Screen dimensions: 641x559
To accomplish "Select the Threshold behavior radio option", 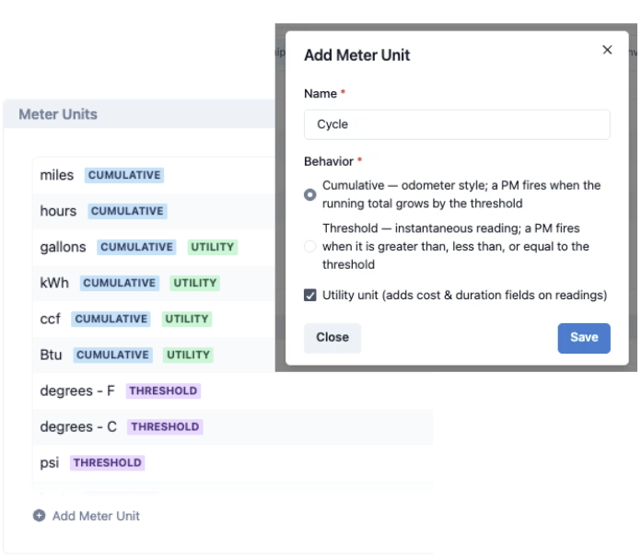I will 309,246.
